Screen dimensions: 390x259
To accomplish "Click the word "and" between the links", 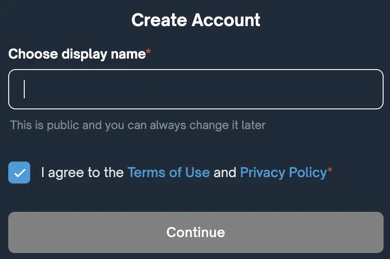I will click(x=225, y=173).
